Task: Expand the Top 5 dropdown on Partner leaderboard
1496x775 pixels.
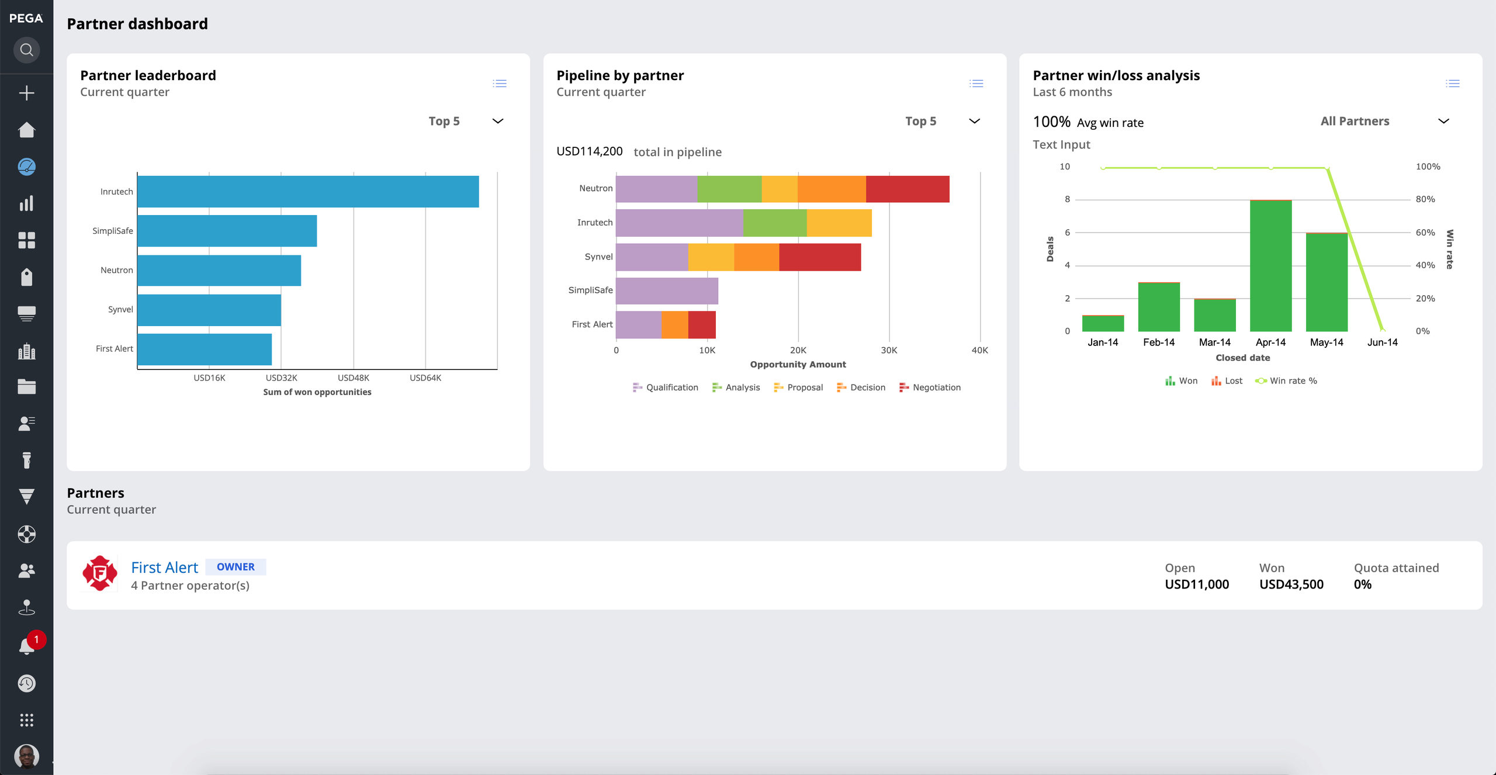Action: click(499, 120)
